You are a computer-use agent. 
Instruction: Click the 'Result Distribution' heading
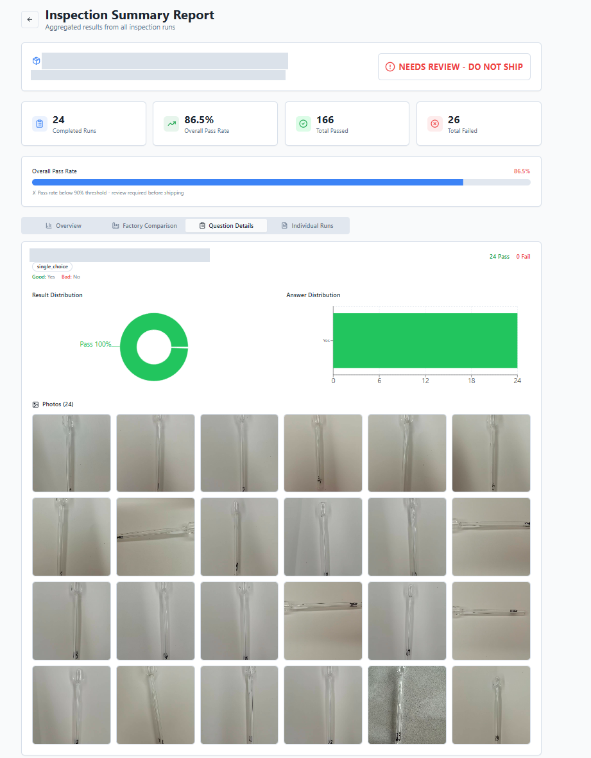57,295
